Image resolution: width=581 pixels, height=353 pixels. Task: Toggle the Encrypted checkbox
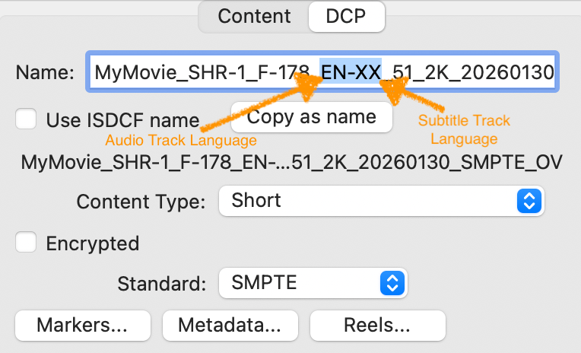pyautogui.click(x=27, y=243)
